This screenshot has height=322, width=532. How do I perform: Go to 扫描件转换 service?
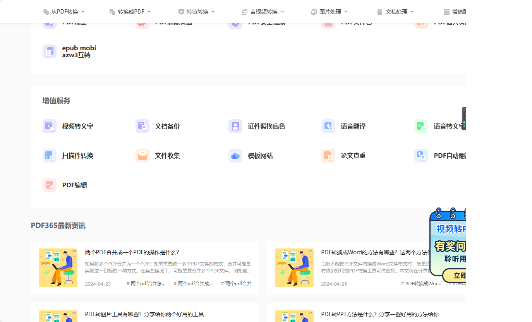(77, 156)
